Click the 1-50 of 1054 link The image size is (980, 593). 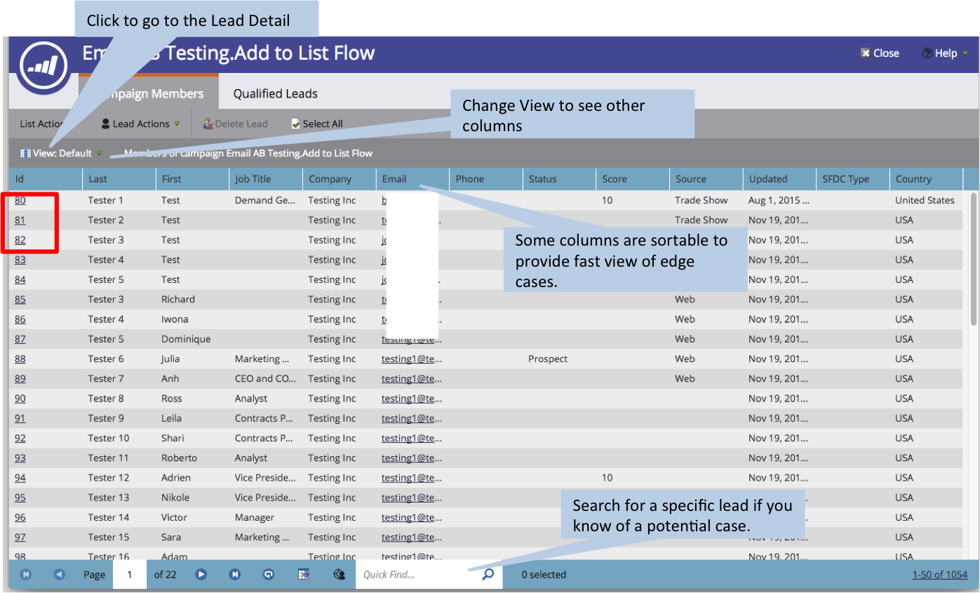939,575
